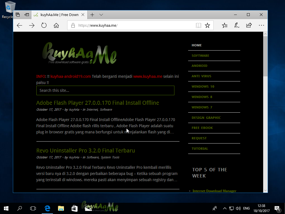Image resolution: width=285 pixels, height=214 pixels.
Task: Show tab previews chevron
Action: 101,15
